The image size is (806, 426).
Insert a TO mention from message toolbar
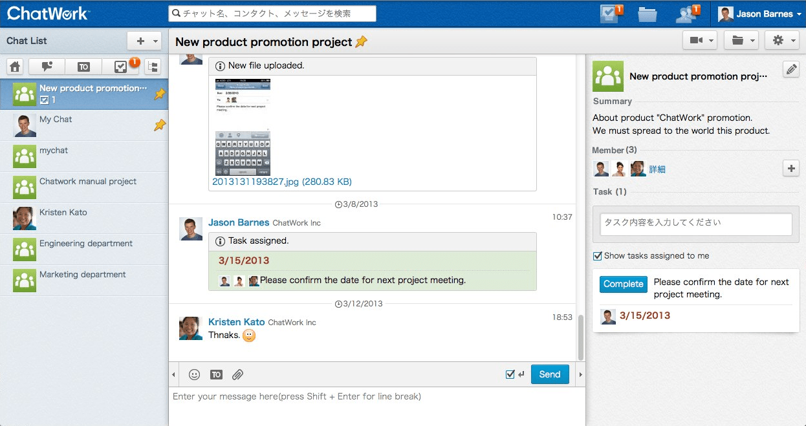click(215, 374)
